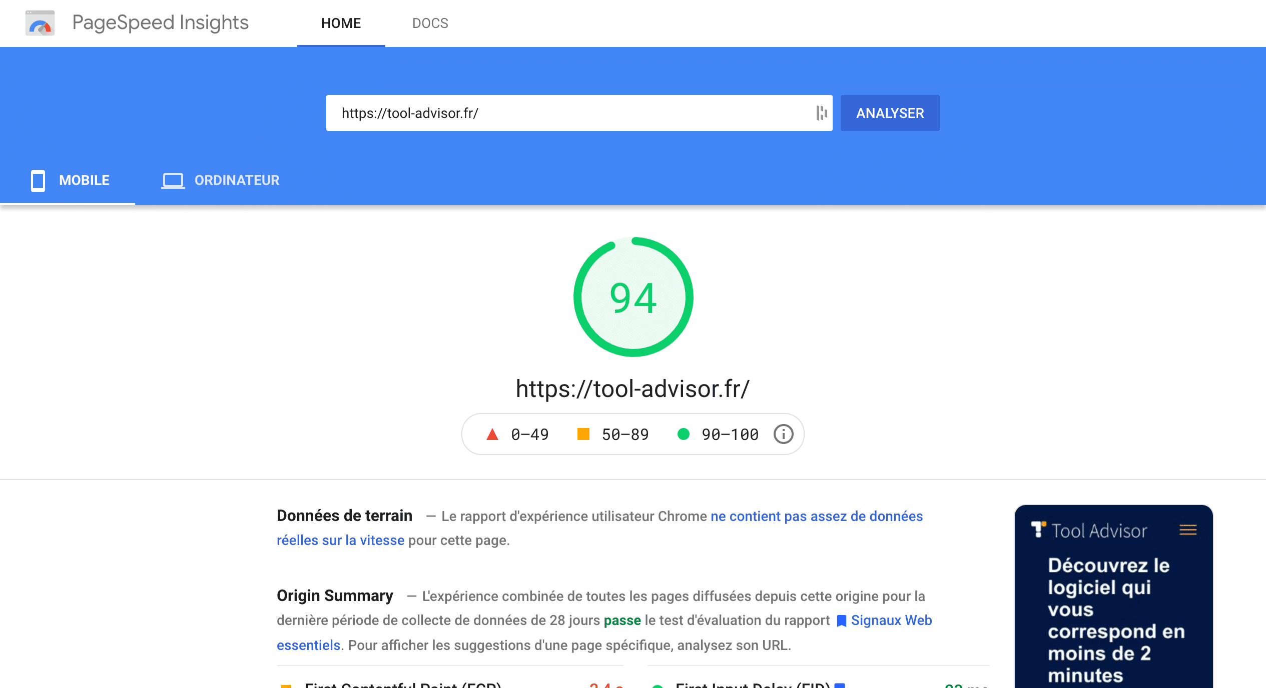Viewport: 1266px width, 688px height.
Task: Click the bookmark icon next to Signaux Web
Action: point(842,620)
